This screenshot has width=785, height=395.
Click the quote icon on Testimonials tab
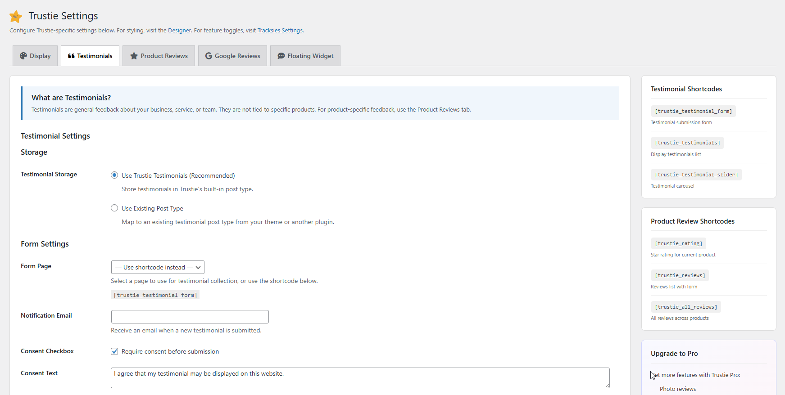71,56
